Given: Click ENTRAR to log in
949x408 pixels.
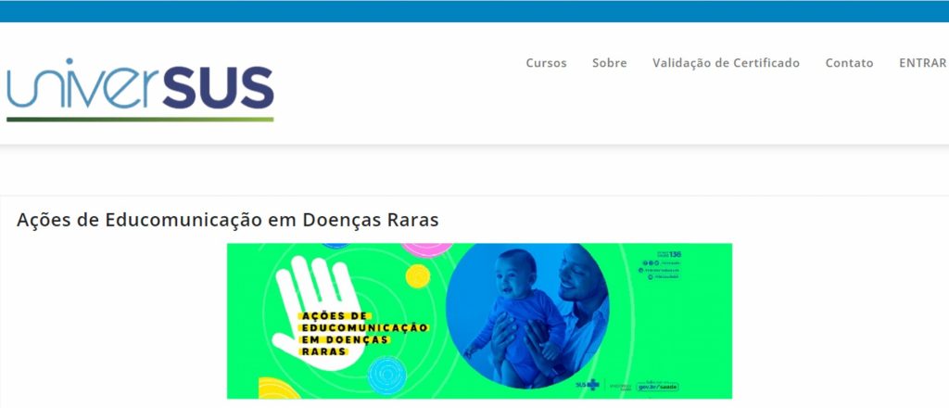Looking at the screenshot, I should [x=922, y=63].
